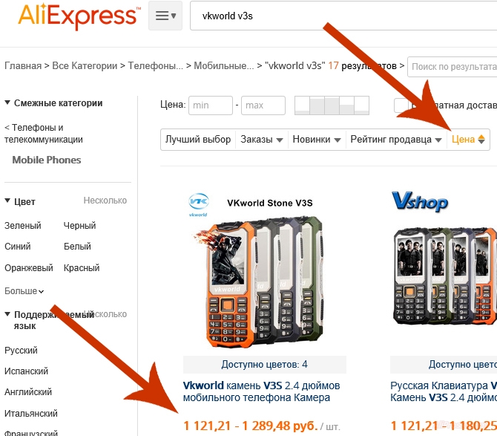This screenshot has height=436, width=497.
Task: Collapse the Цвет filter section
Action: 7,201
